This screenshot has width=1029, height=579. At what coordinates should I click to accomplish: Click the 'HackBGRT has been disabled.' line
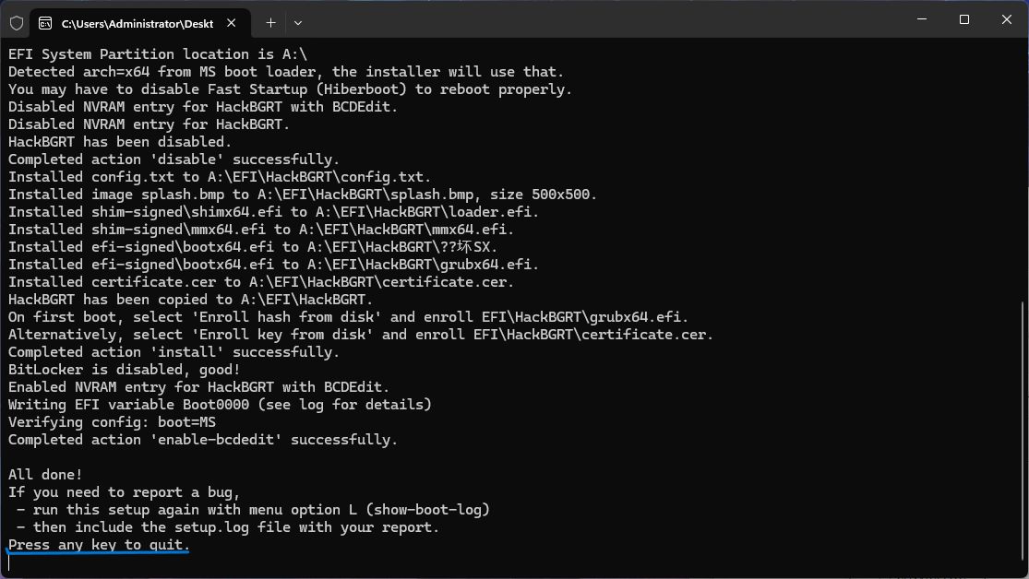[x=120, y=142]
